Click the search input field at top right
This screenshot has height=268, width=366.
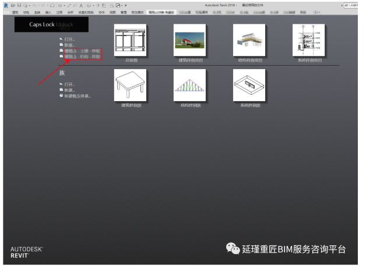pos(351,5)
